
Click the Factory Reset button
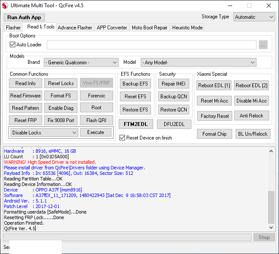[x=215, y=116]
